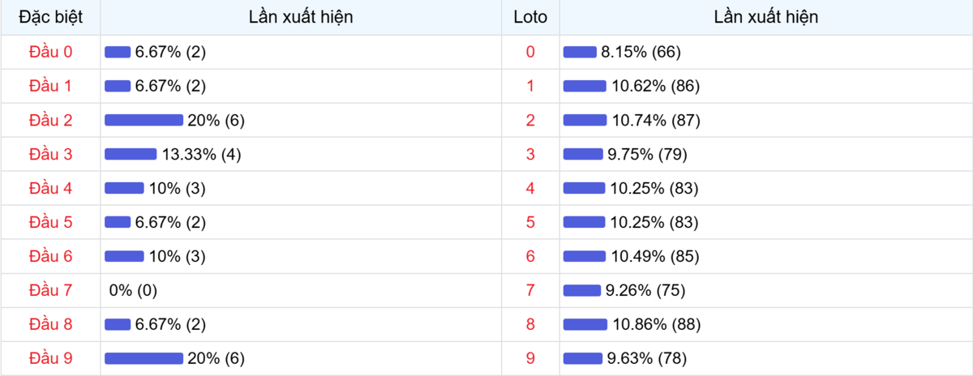Image resolution: width=973 pixels, height=376 pixels.
Task: Open the 'Đầu 7' entry
Action: (x=50, y=290)
